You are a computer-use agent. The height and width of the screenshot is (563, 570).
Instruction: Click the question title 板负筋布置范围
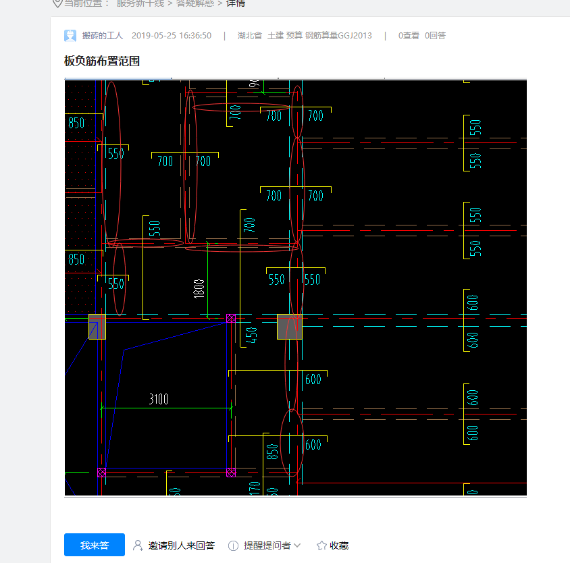(x=102, y=61)
